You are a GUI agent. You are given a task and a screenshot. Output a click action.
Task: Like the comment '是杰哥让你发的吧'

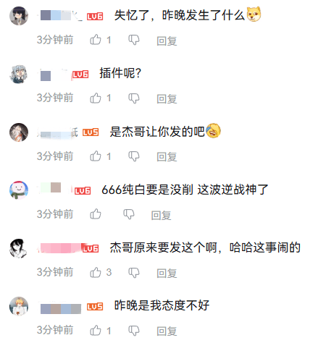[96, 156]
